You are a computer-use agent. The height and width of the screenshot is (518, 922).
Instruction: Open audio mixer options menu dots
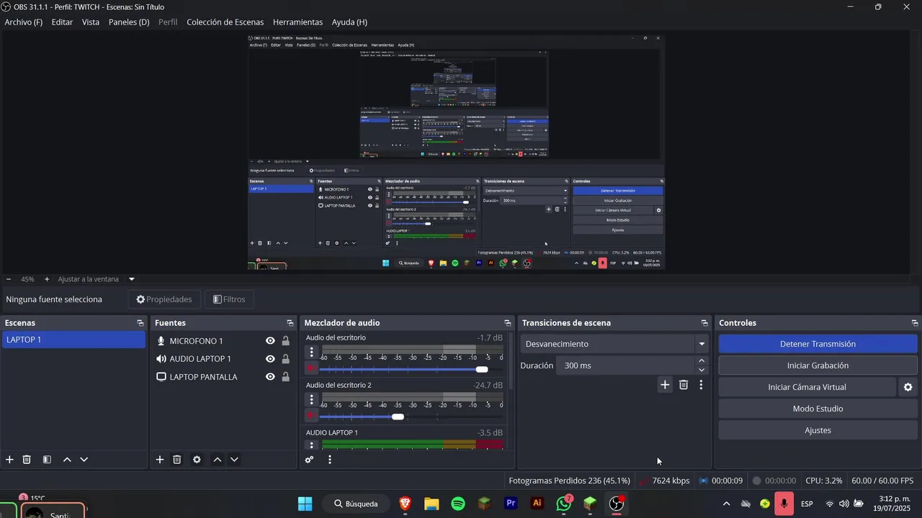point(330,460)
